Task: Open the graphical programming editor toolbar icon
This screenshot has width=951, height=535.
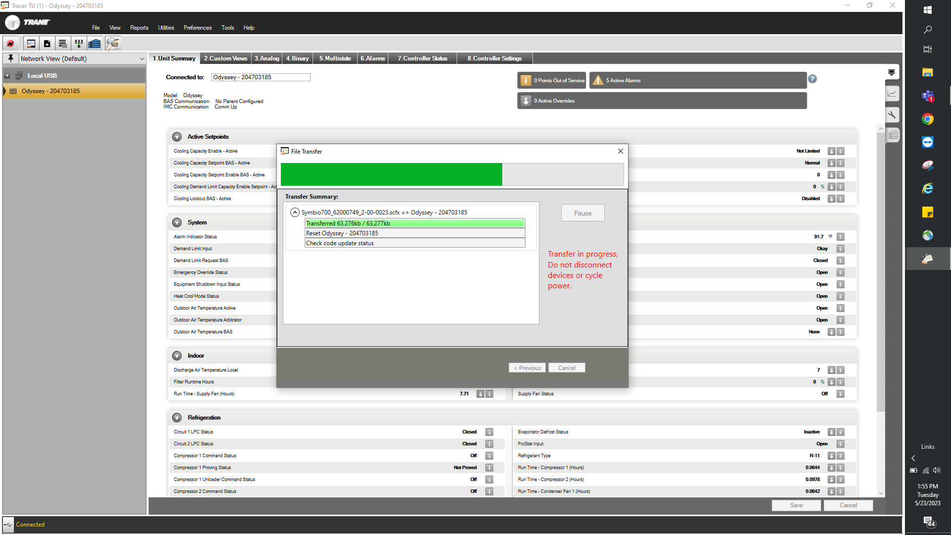Action: 31,44
